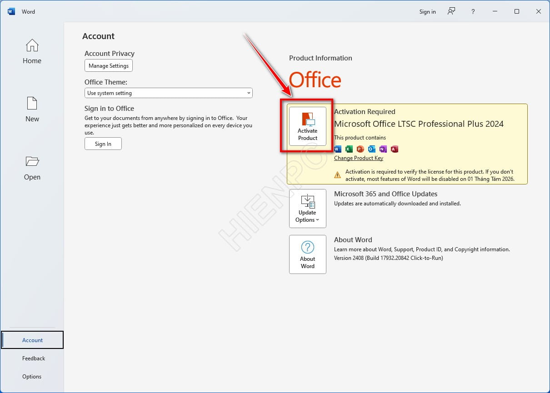Click the Sign In button under Sign in to Office
Viewport: 550px width, 393px height.
click(x=103, y=144)
